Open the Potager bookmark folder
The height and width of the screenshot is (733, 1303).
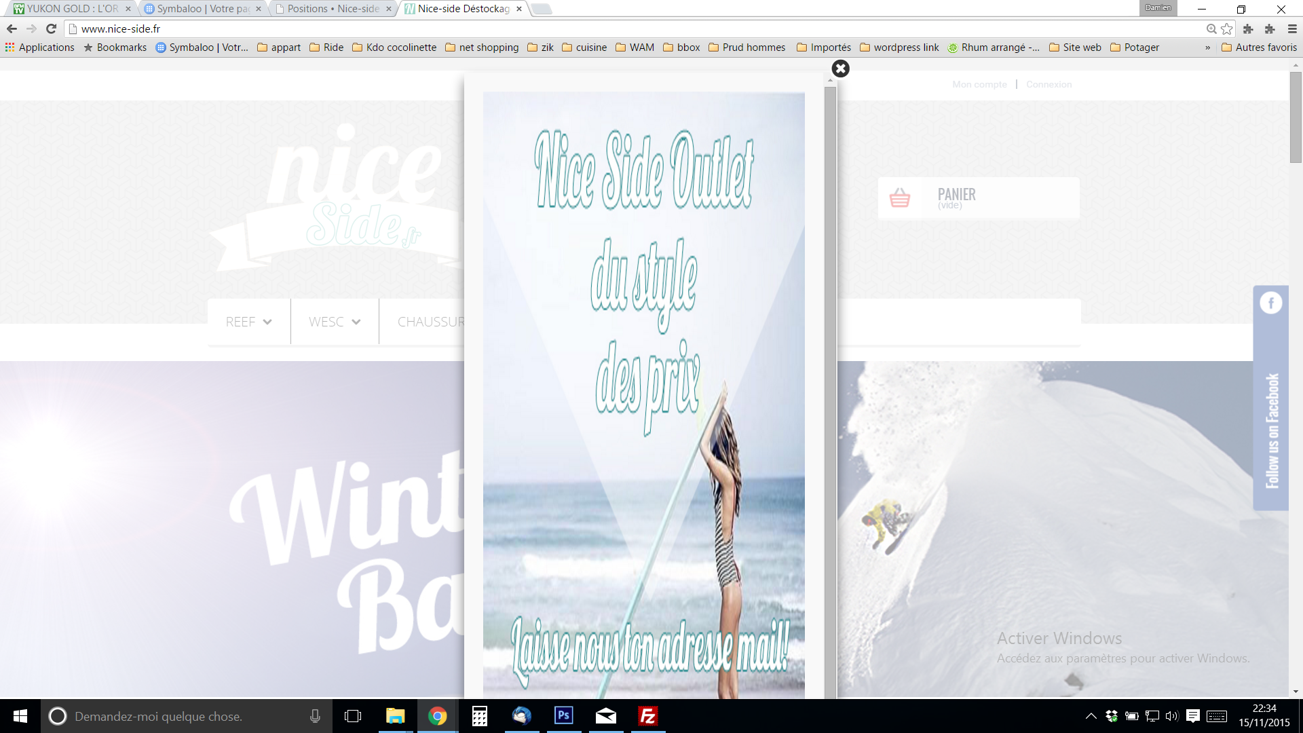pos(1135,48)
